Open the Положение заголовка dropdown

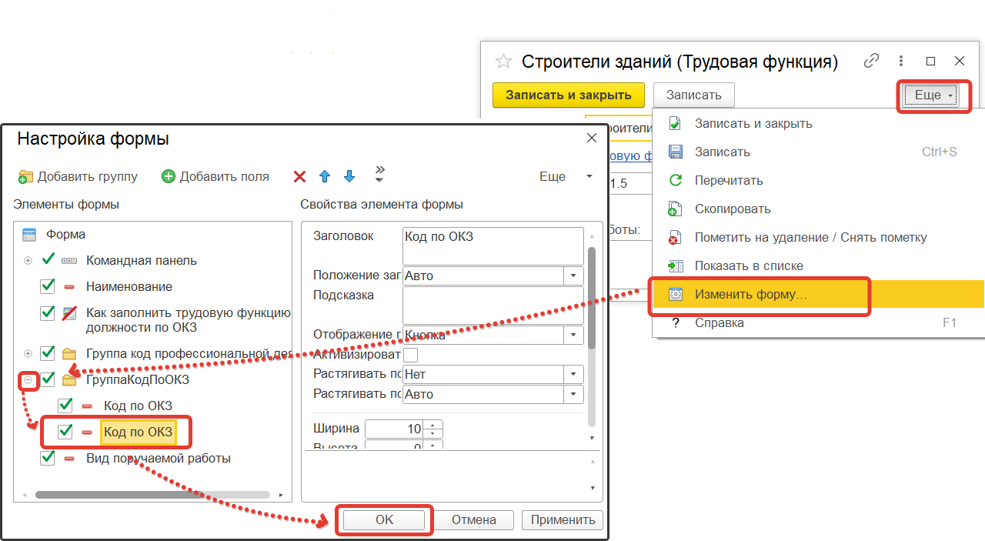[x=573, y=276]
